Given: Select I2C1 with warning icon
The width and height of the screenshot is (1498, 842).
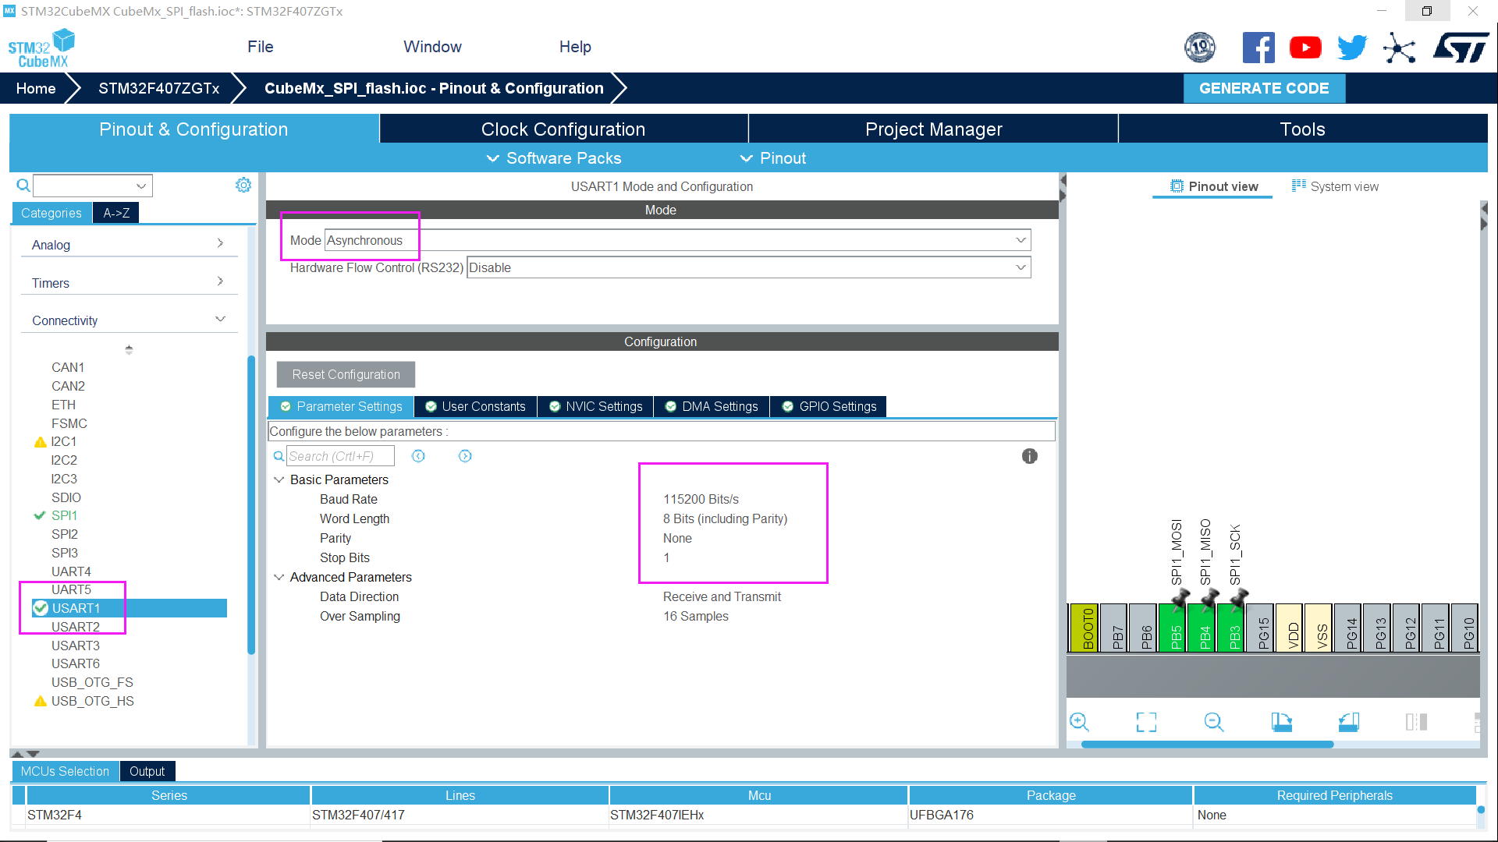Looking at the screenshot, I should coord(63,441).
